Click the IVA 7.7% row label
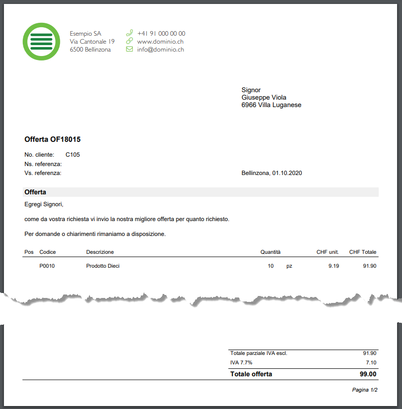 [241, 363]
